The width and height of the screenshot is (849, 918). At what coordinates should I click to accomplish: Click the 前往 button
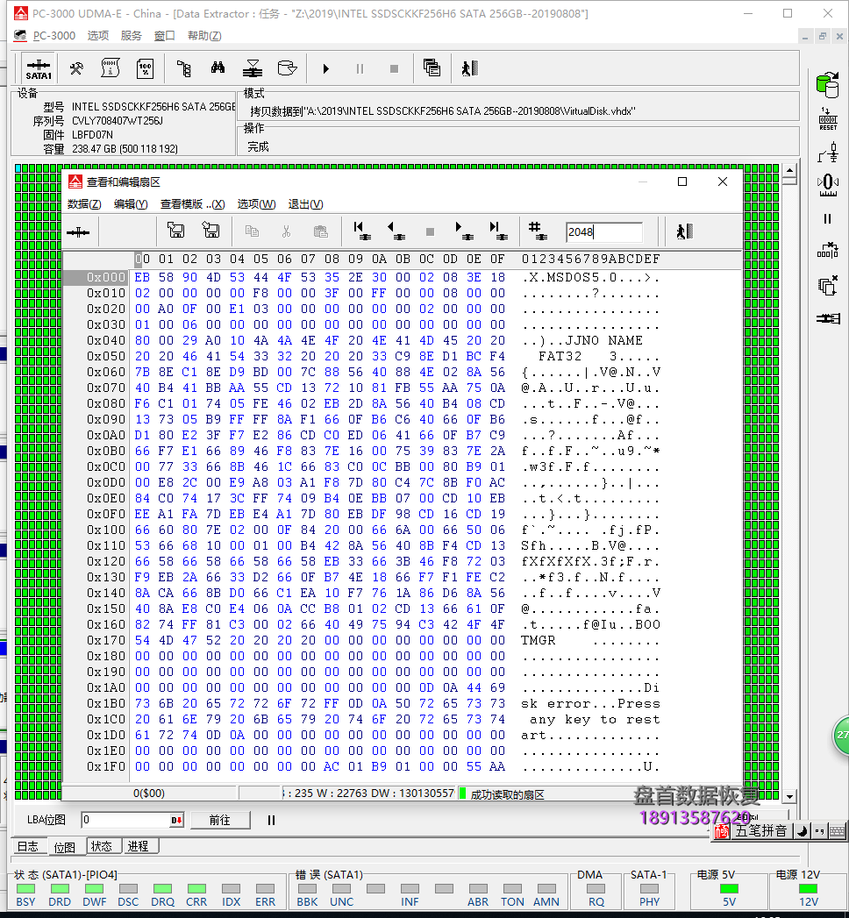coord(219,821)
